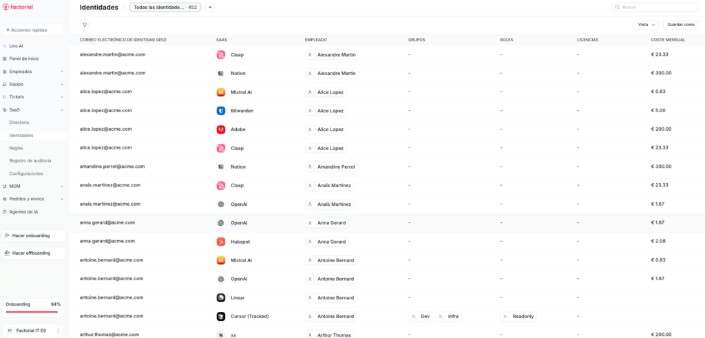Click the filter funnel icon
705x338 pixels.
[85, 25]
